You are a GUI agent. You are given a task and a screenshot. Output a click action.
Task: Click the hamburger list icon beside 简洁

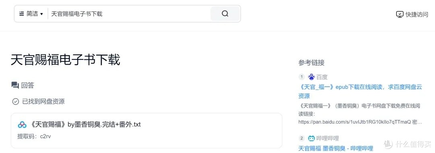point(21,14)
